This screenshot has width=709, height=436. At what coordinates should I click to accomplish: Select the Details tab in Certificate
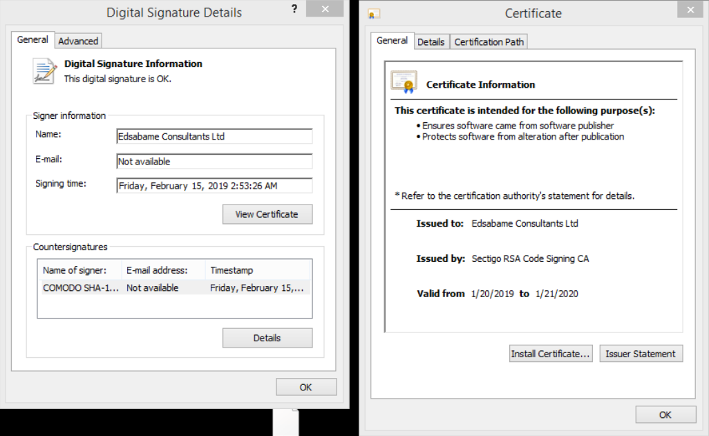(x=431, y=42)
